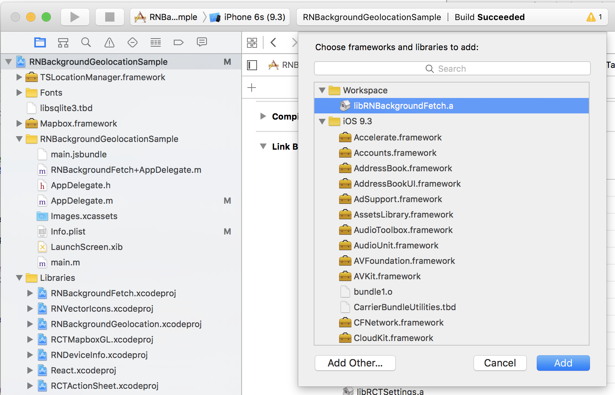The height and width of the screenshot is (395, 615).
Task: Open main.m file
Action: click(65, 262)
